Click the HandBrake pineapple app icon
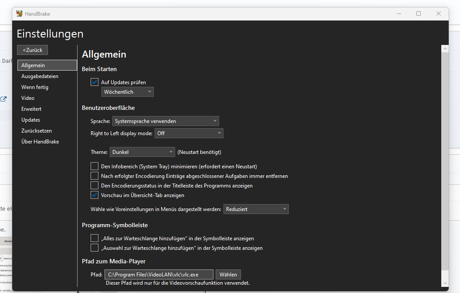460x293 pixels. (19, 14)
